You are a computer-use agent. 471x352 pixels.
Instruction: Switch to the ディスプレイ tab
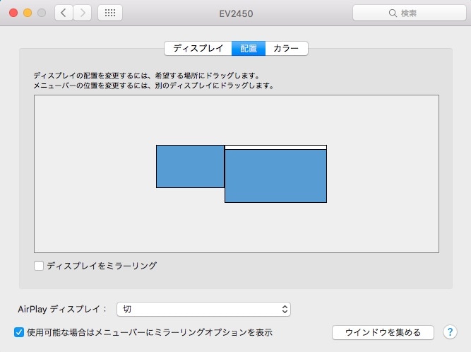click(198, 49)
